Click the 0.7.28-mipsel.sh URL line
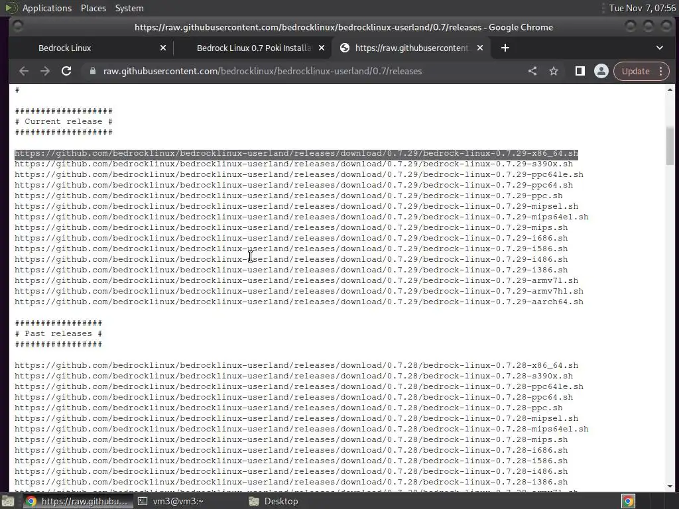 tap(296, 419)
